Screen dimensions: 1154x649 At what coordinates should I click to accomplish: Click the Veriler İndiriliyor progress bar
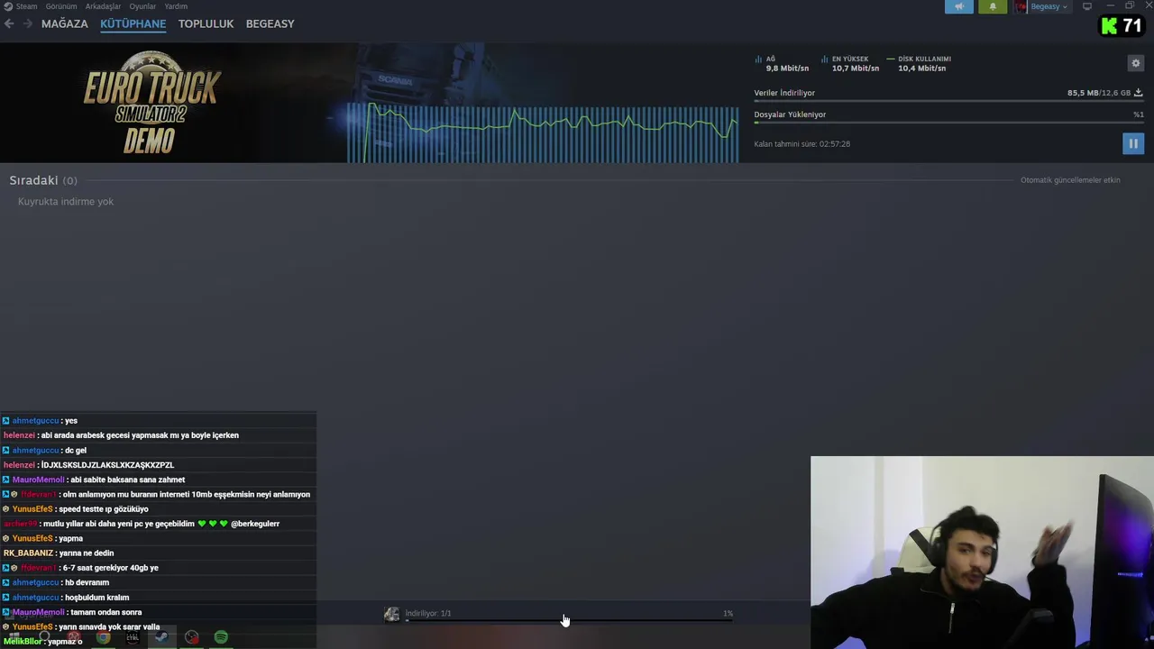[948, 101]
